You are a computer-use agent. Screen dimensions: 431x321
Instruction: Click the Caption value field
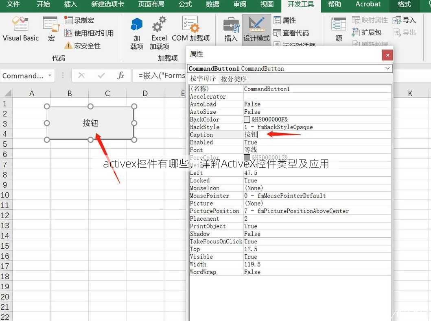[317, 134]
